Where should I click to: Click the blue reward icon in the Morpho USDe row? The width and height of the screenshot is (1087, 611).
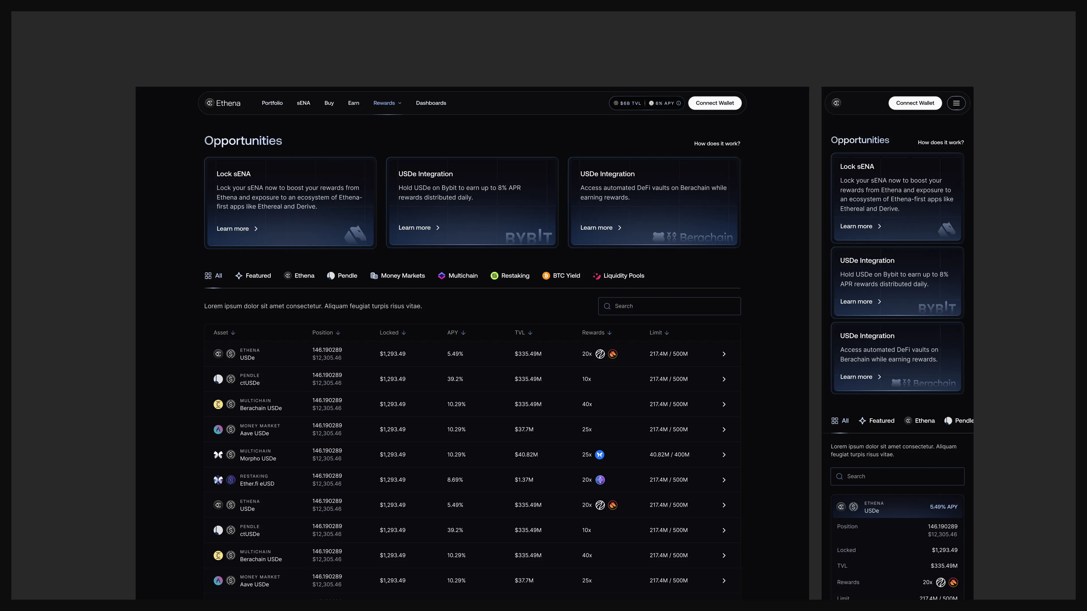600,455
